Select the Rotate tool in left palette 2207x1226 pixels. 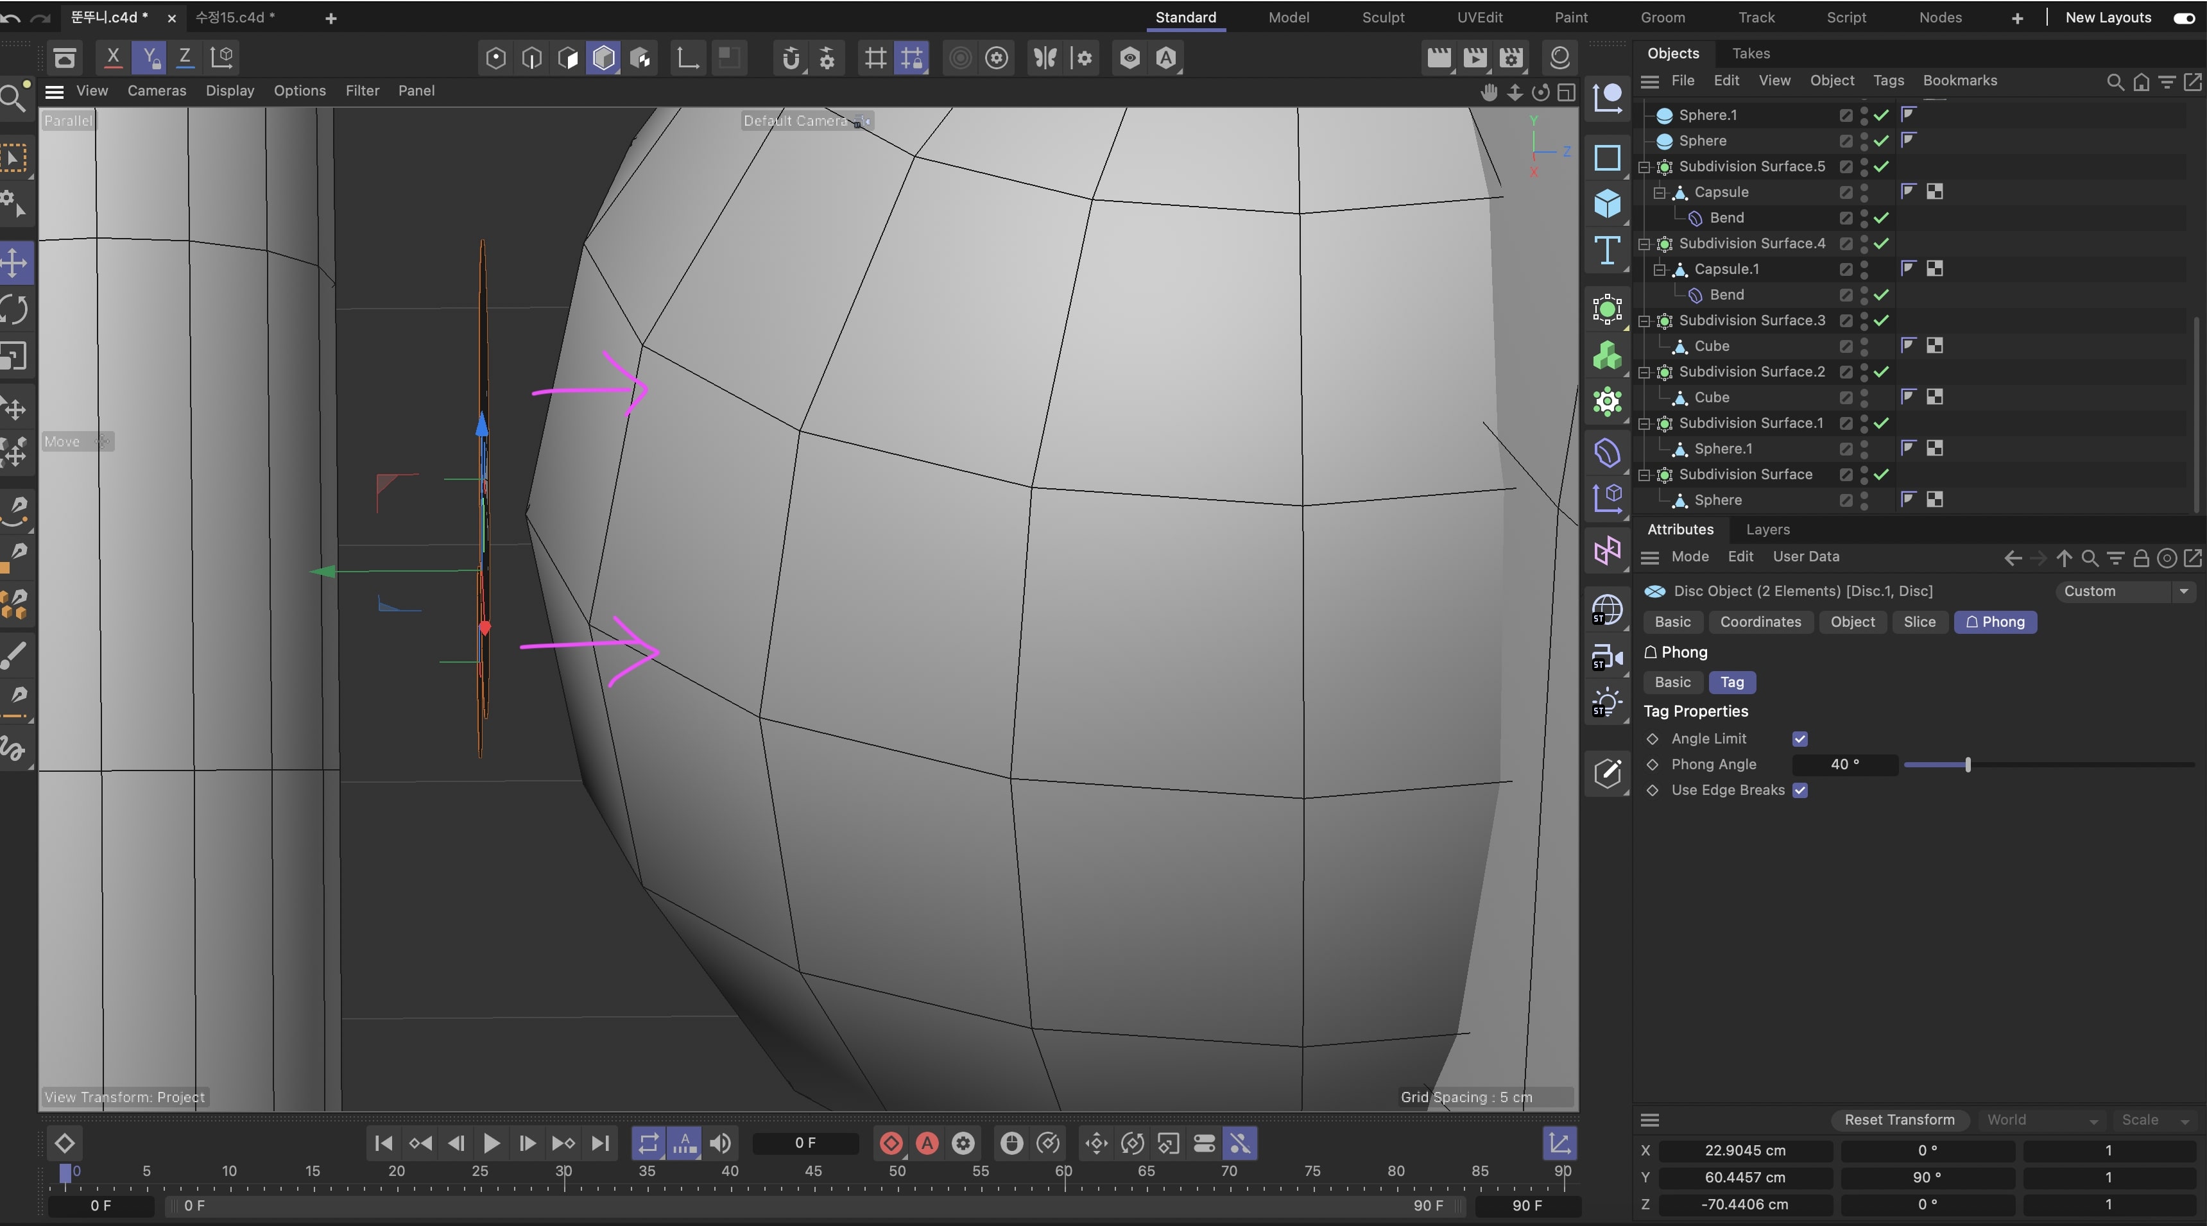coord(15,309)
